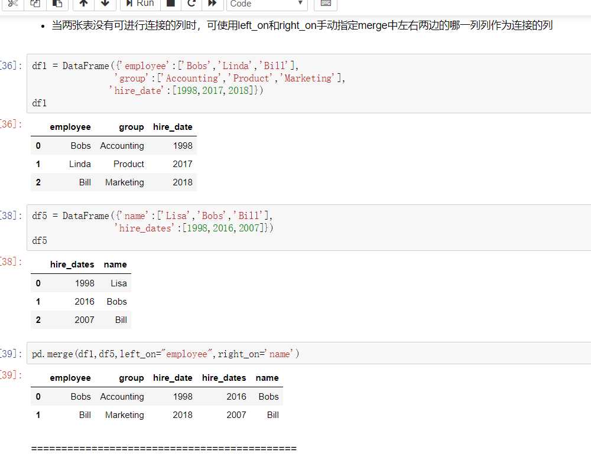Image resolution: width=591 pixels, height=454 pixels.
Task: Click 'Marketing' cell in merge output table
Action: [x=124, y=415]
